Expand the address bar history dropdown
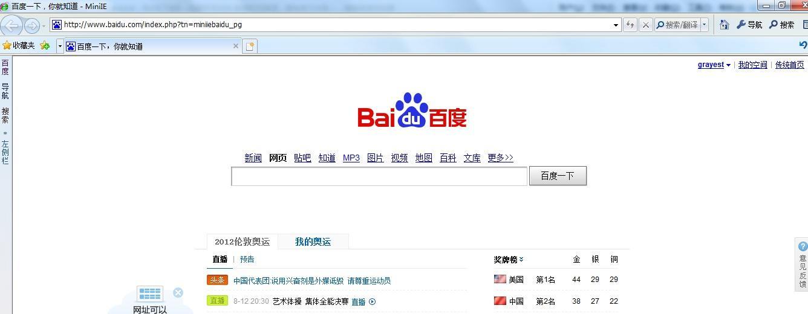808x314 pixels. (616, 25)
